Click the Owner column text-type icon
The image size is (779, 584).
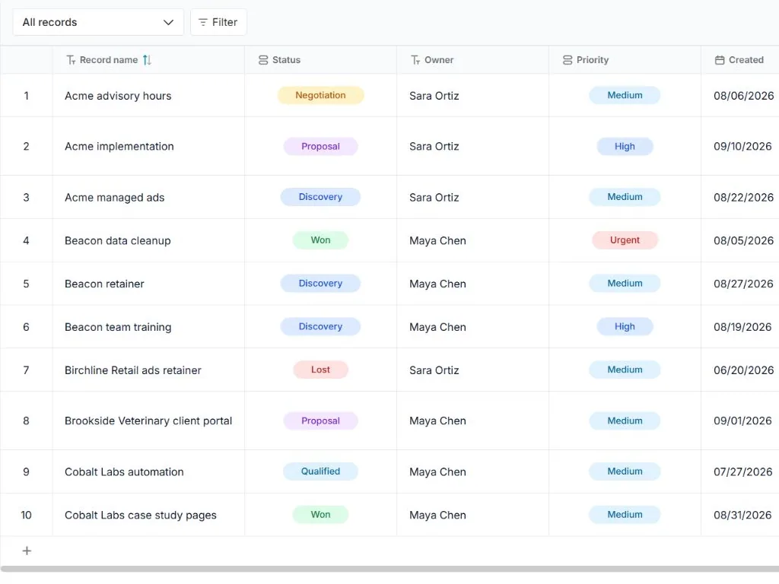click(x=415, y=60)
